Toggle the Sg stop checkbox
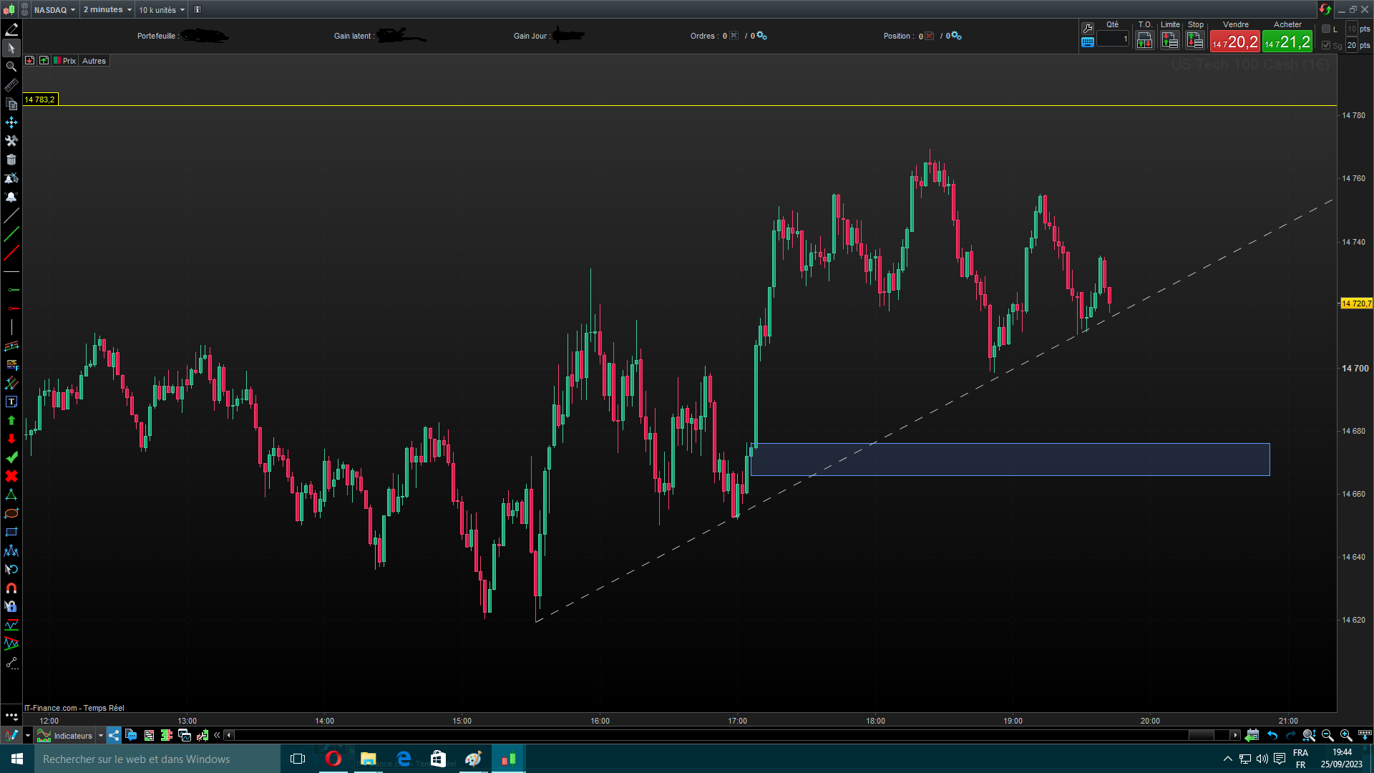The width and height of the screenshot is (1374, 773). [1326, 45]
